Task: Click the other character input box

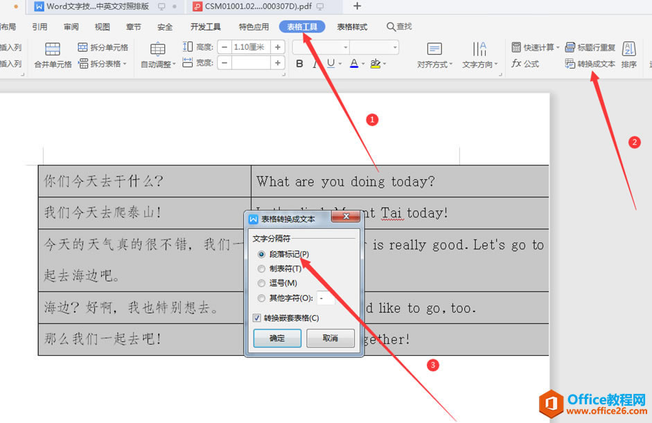Action: [x=326, y=298]
